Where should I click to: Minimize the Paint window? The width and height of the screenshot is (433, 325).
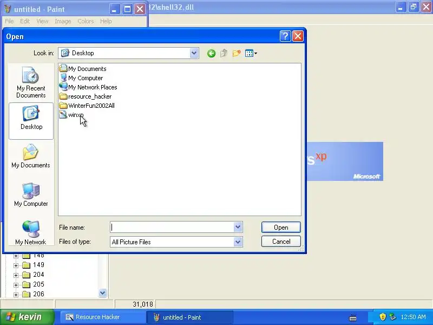tap(114, 9)
